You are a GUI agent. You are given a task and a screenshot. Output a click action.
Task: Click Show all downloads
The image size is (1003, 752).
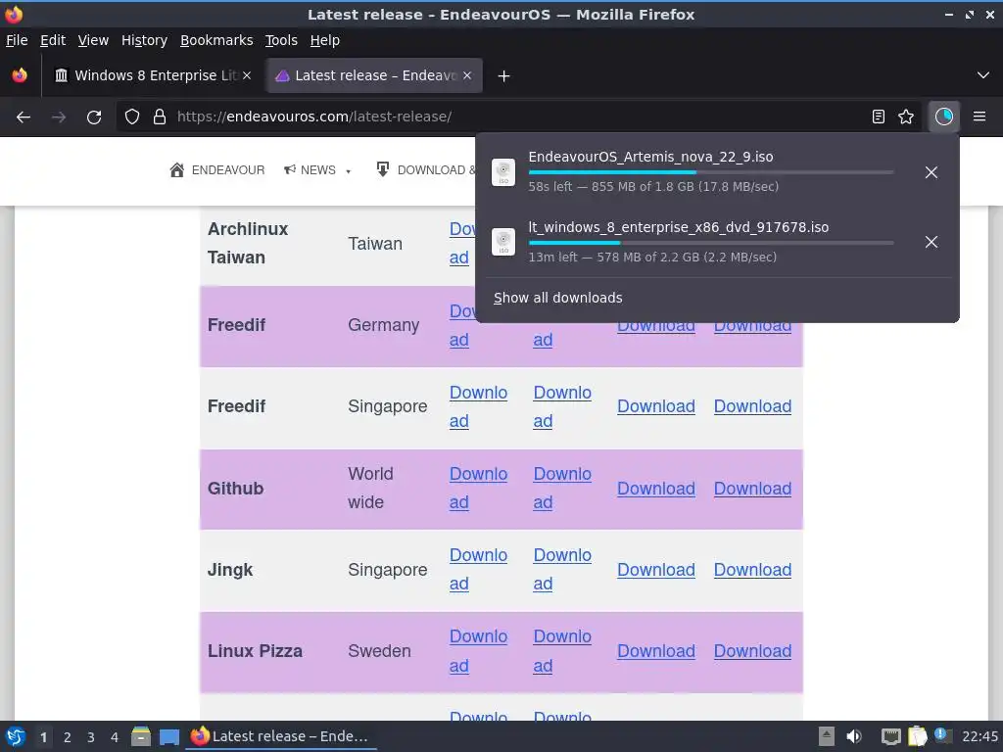coord(557,298)
